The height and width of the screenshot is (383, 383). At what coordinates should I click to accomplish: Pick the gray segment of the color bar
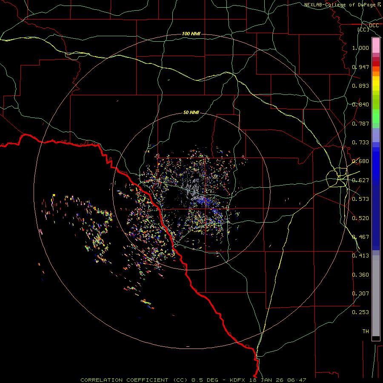click(x=376, y=296)
